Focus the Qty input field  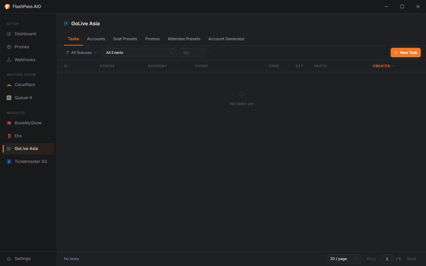[x=192, y=53]
